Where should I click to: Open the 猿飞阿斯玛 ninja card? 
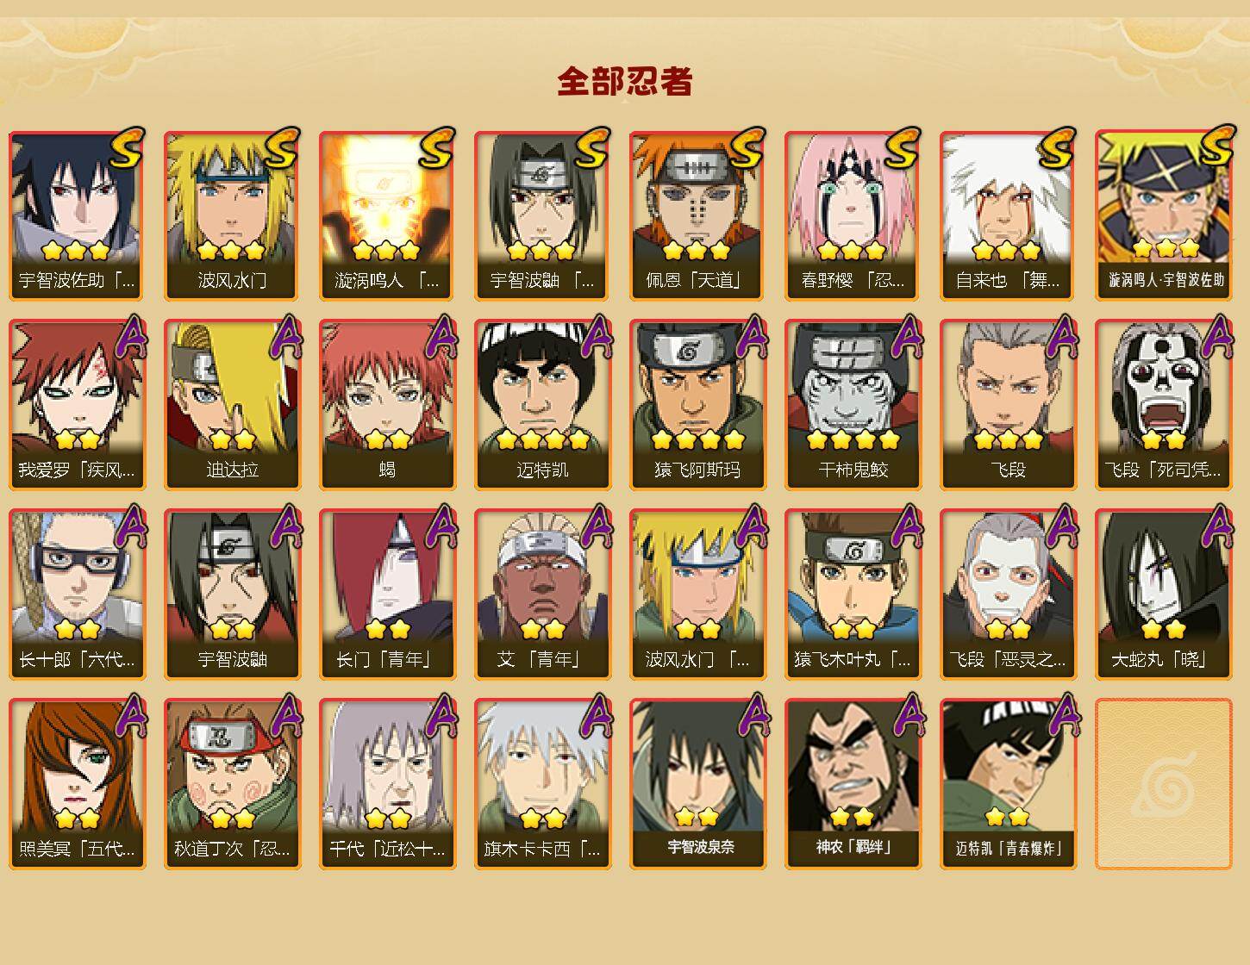point(697,405)
